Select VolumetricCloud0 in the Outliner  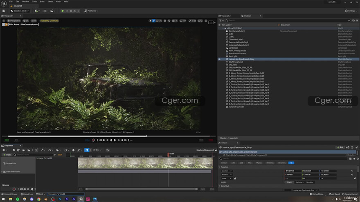coord(236,107)
